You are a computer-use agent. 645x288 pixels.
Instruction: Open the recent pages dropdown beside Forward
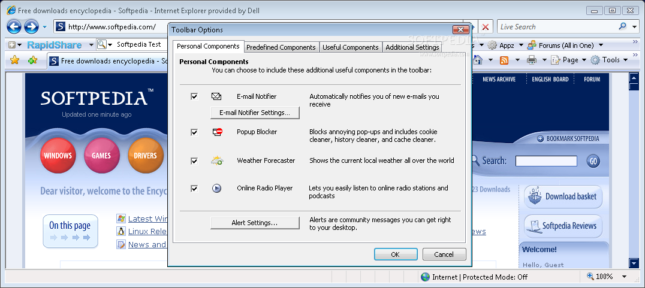[44, 28]
